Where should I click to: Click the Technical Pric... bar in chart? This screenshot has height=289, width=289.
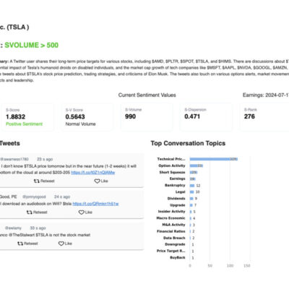pos(213,159)
